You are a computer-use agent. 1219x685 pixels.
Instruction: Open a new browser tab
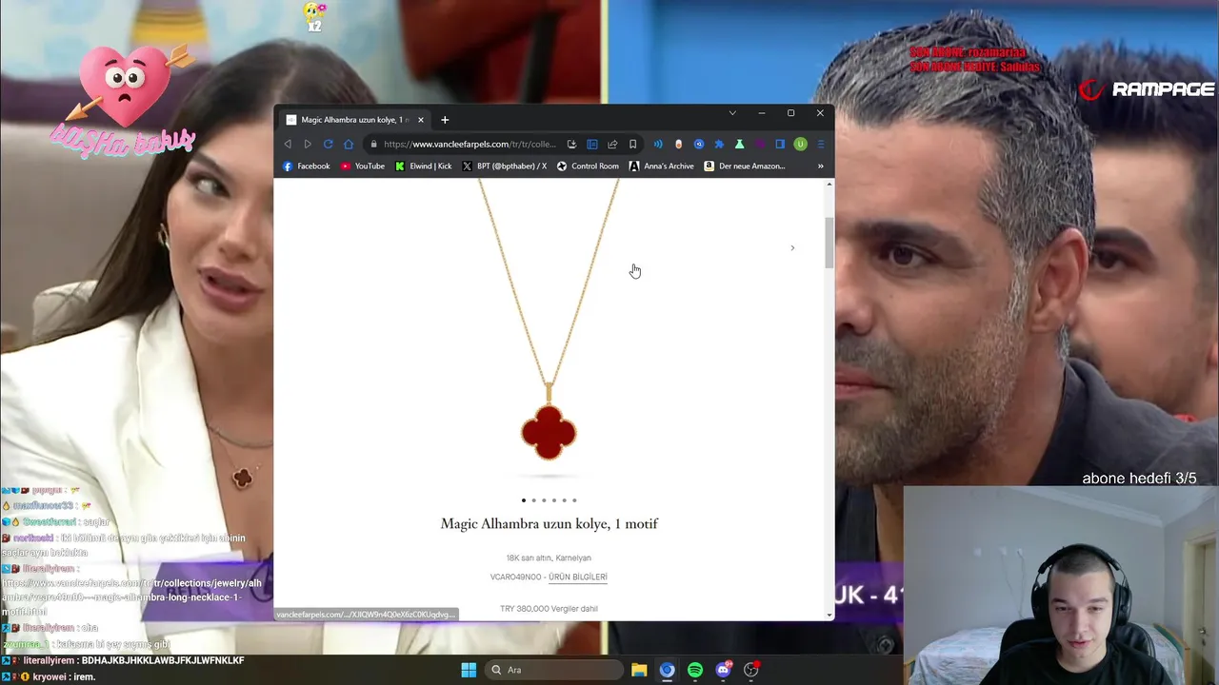445,120
